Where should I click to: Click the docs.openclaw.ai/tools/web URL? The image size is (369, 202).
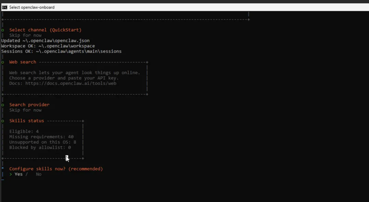[x=71, y=83]
